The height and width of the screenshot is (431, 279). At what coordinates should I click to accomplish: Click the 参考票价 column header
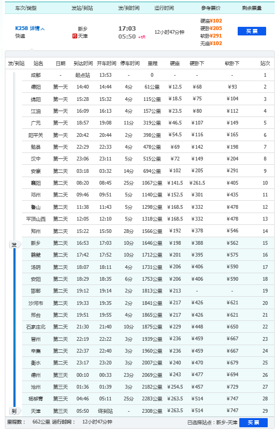(211, 8)
